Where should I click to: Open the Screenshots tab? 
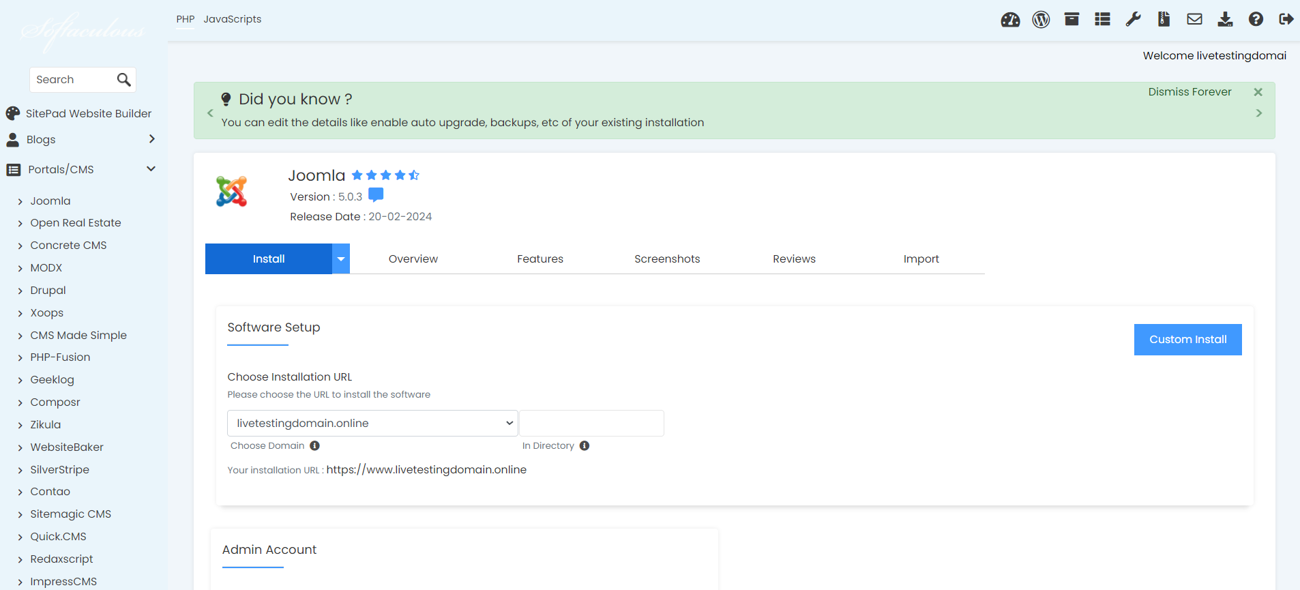(667, 259)
